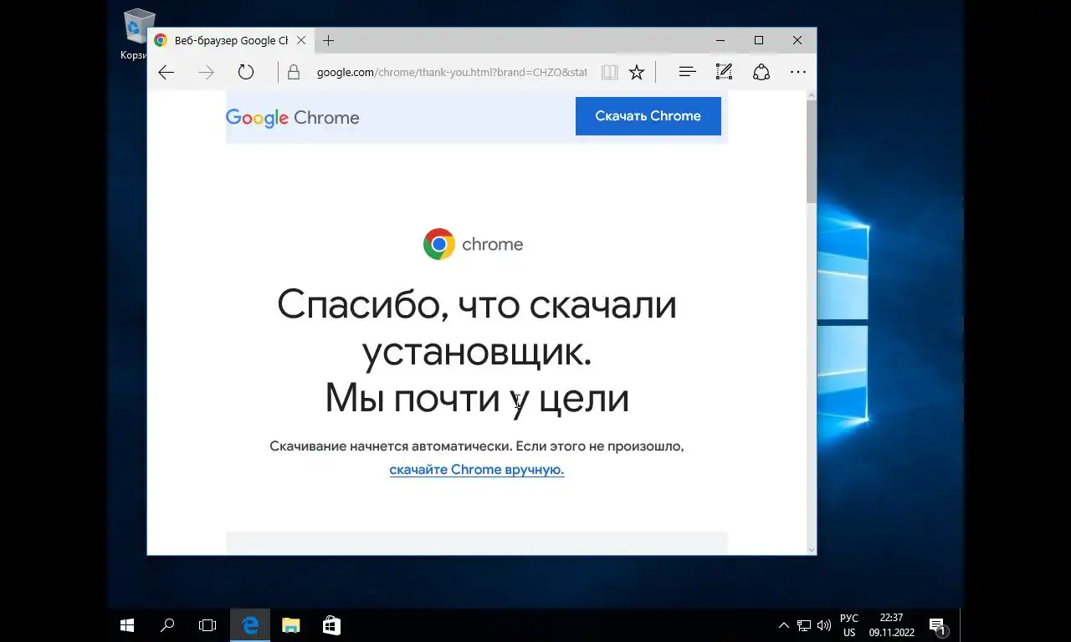This screenshot has height=642, width=1071.
Task: Click the text Скачивание начнется автоматически
Action: [x=390, y=446]
